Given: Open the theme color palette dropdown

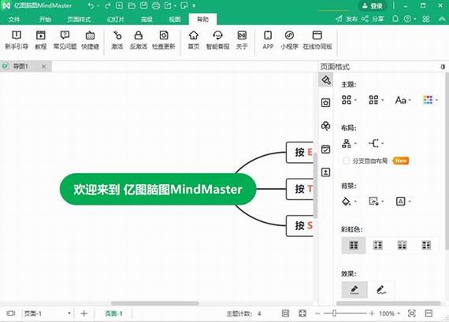Looking at the screenshot, I should click(430, 100).
